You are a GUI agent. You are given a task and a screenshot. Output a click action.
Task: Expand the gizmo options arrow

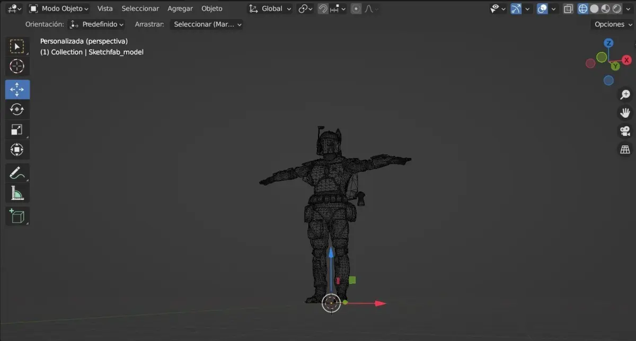tap(527, 8)
